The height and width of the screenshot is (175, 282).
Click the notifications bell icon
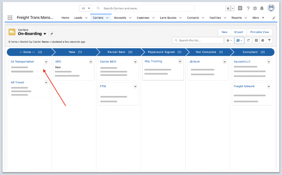point(262,8)
